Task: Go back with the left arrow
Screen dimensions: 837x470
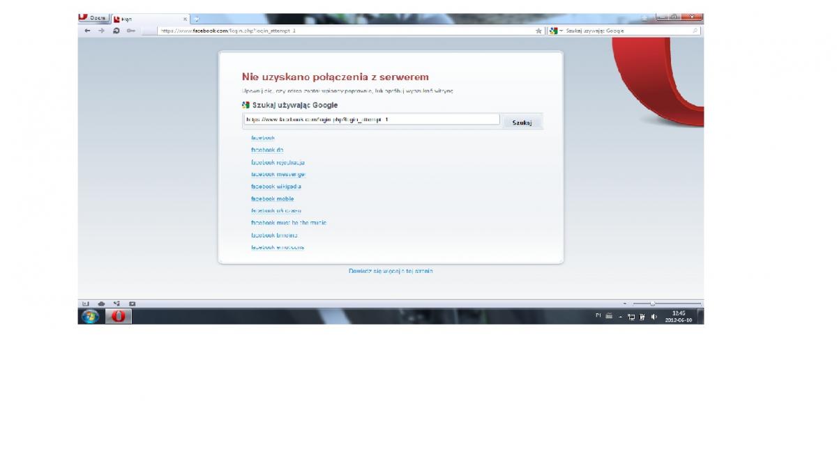Action: click(x=88, y=31)
